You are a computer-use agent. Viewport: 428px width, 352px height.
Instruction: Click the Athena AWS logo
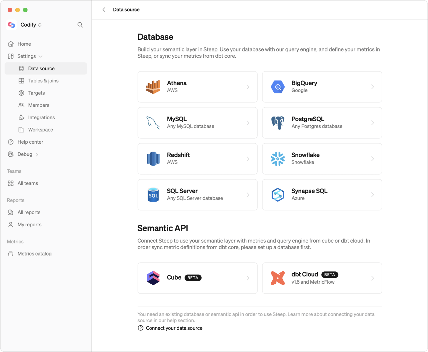tap(153, 87)
